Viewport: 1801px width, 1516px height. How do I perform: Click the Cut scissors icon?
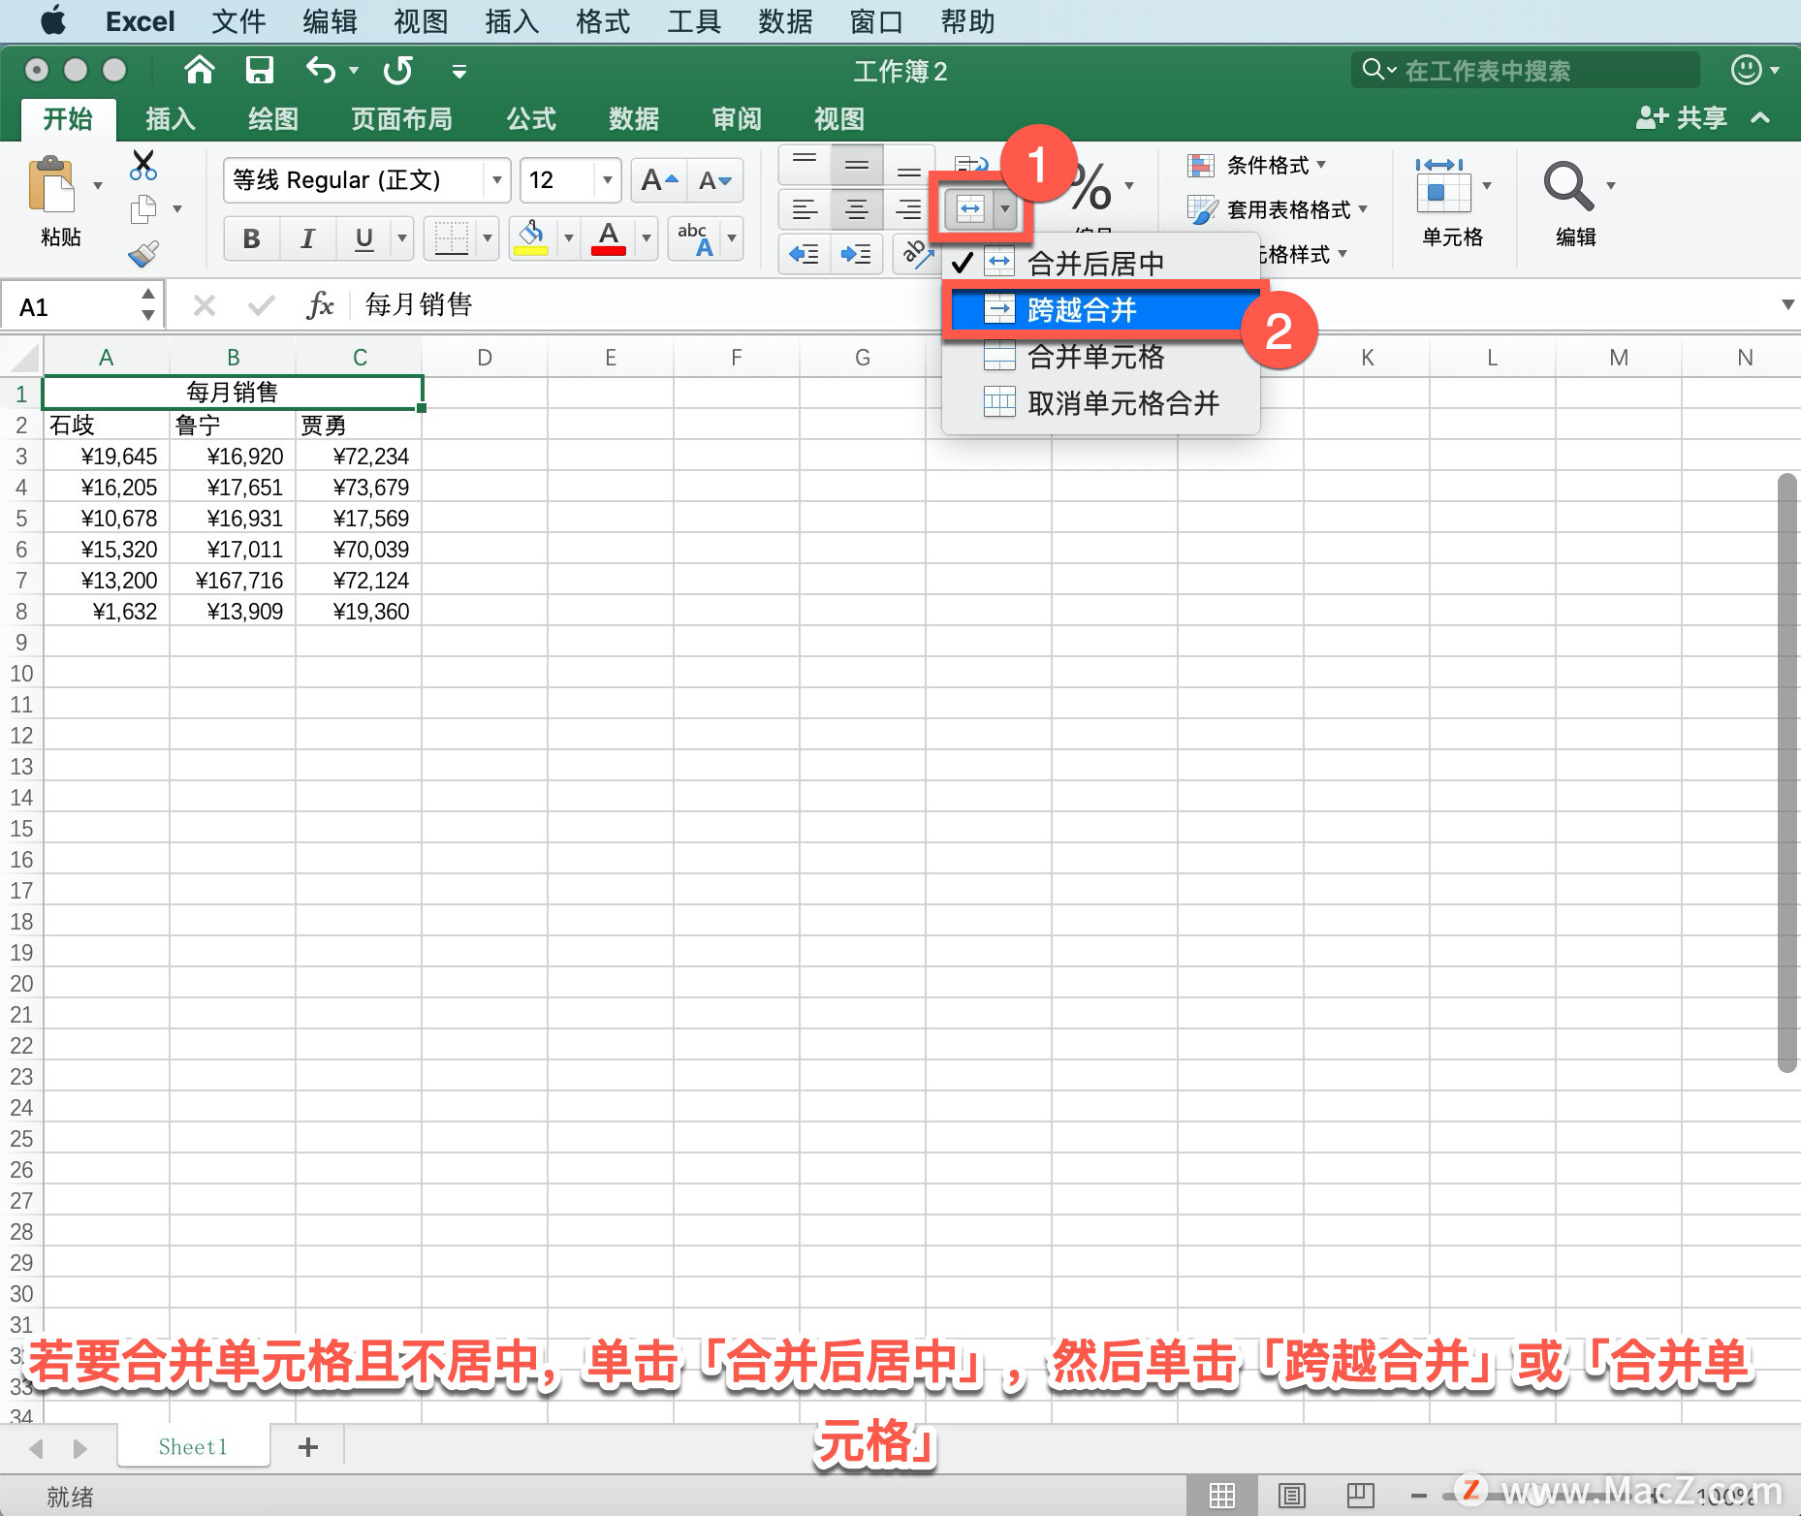143,165
